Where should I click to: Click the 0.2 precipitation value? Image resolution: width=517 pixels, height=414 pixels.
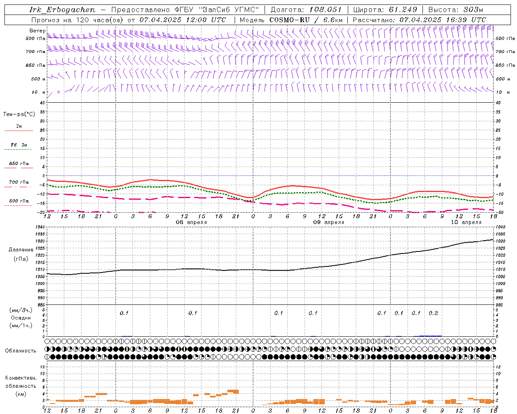point(433,313)
